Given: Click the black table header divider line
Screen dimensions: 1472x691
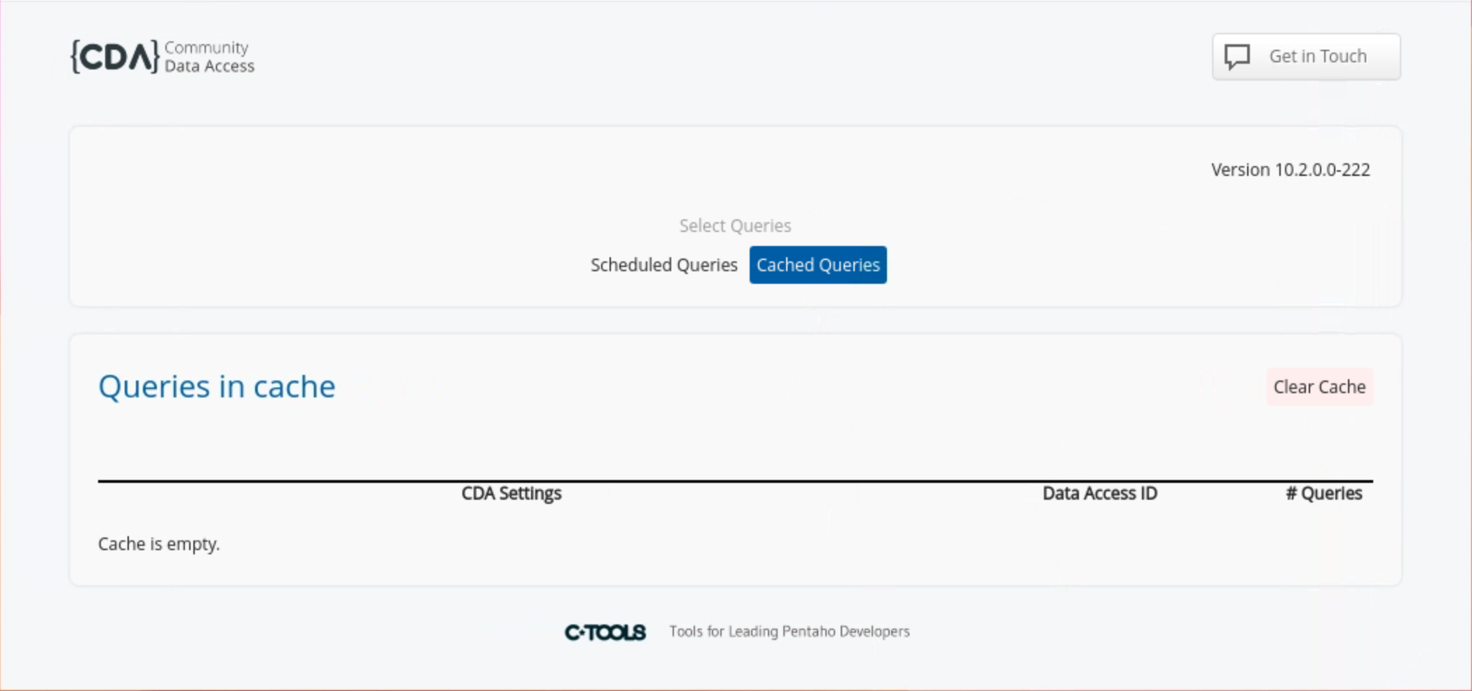Looking at the screenshot, I should coord(735,481).
